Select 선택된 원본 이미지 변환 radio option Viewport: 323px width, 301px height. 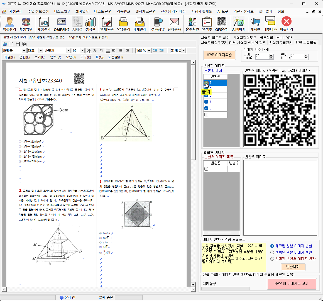click(x=272, y=253)
